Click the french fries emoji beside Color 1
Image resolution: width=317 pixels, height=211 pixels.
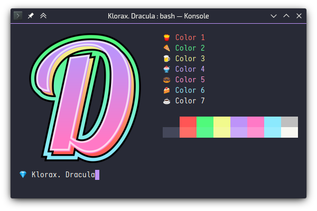pos(166,37)
